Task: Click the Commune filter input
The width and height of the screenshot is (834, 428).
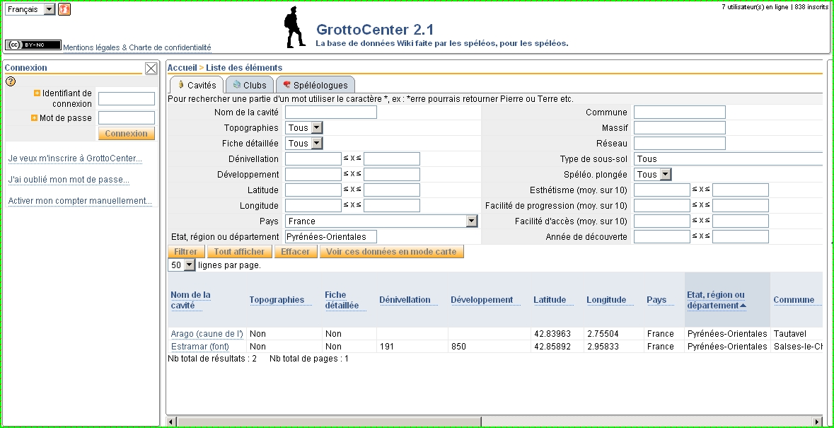Action: 680,112
